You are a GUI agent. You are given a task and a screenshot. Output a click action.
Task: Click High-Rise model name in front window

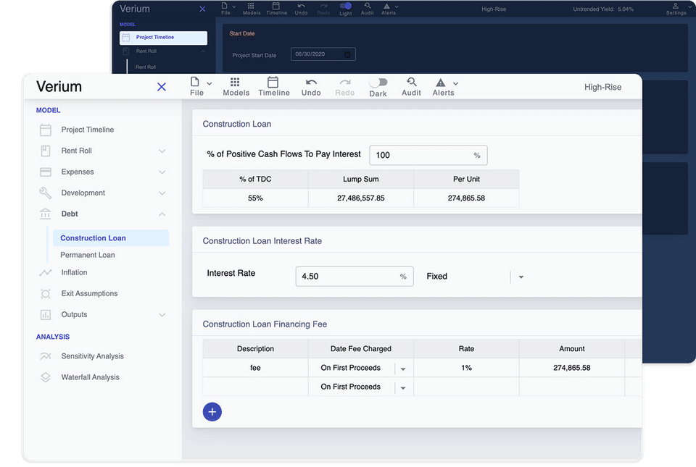tap(602, 88)
